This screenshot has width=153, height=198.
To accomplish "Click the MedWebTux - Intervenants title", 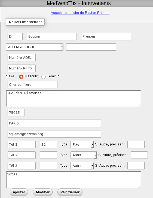I will 79,3.
